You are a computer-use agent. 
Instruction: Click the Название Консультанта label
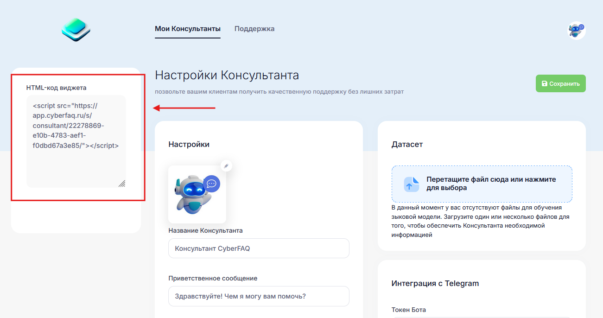205,230
